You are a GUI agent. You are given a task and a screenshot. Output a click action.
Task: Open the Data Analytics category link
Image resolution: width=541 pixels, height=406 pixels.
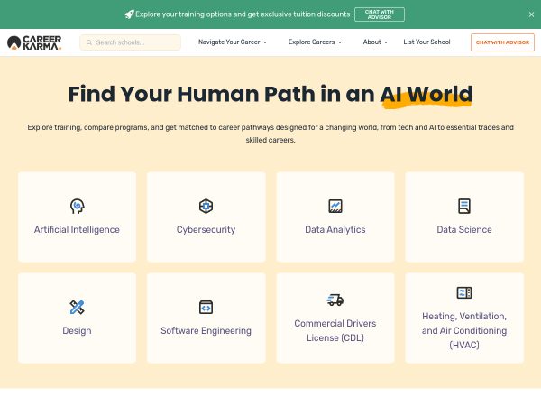(335, 217)
